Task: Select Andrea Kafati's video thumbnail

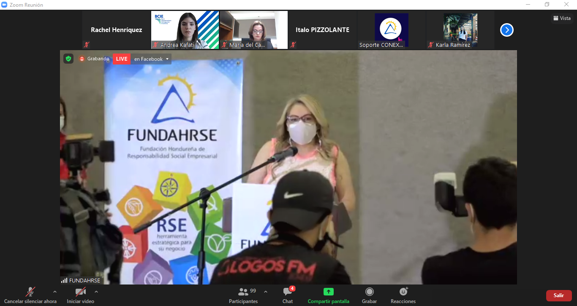Action: click(x=185, y=30)
